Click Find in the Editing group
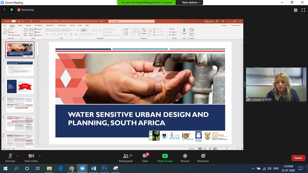Image resolution: width=308 pixels, height=173 pixels. click(172, 29)
